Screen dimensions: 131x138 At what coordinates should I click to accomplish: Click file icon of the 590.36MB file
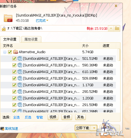(20, 65)
